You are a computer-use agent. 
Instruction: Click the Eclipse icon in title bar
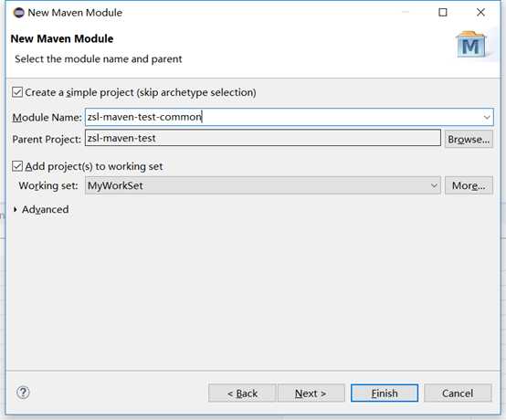coord(18,13)
